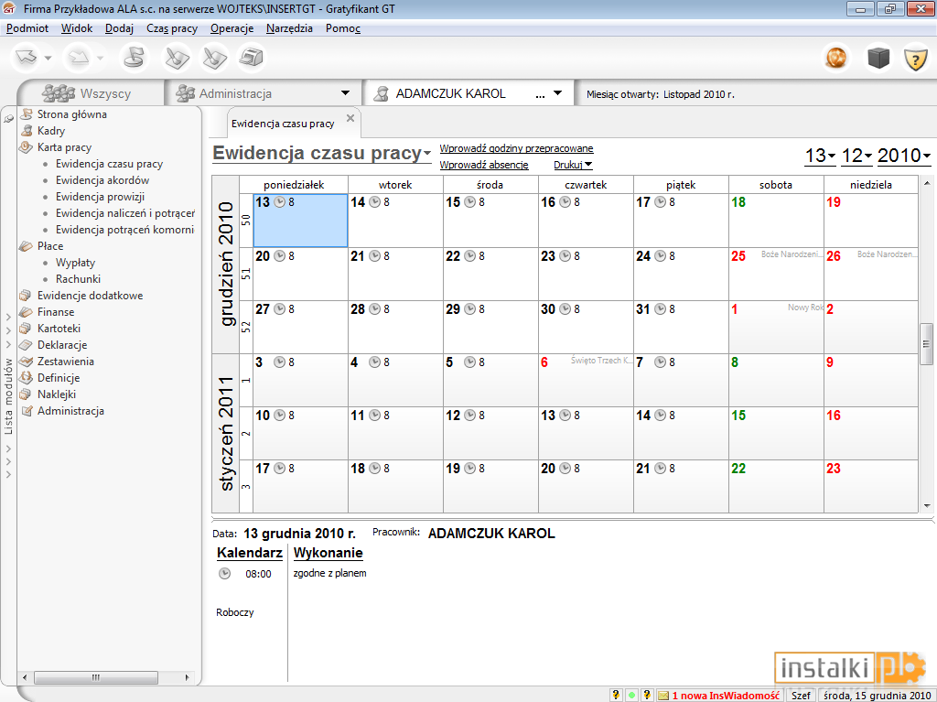Open the Widok menu
The height and width of the screenshot is (702, 937).
click(x=77, y=28)
